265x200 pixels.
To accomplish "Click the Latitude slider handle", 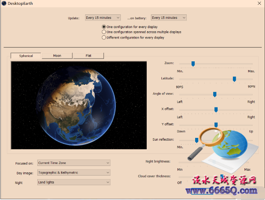I will point(234,79).
